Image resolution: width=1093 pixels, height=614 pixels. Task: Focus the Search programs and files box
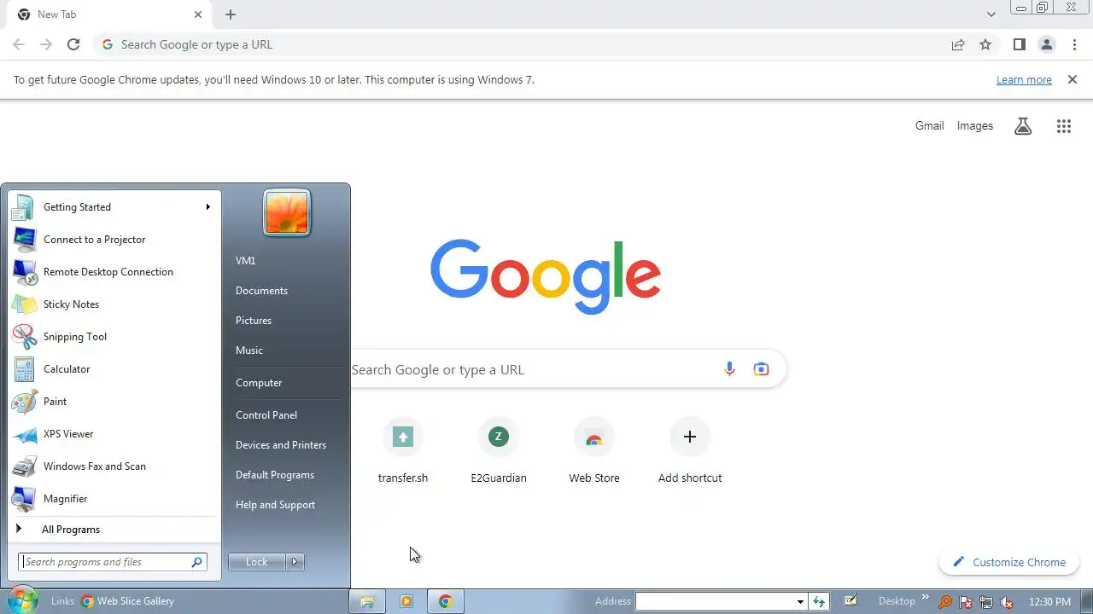click(x=113, y=562)
